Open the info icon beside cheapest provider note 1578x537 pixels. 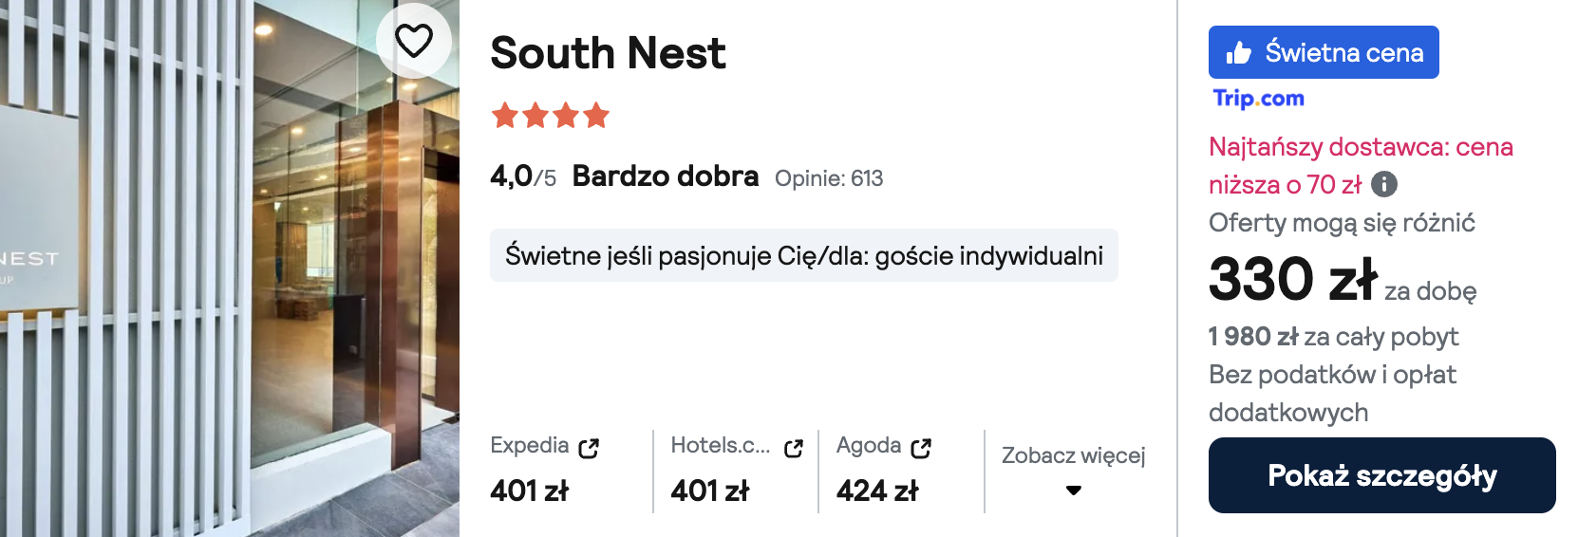tap(1384, 184)
